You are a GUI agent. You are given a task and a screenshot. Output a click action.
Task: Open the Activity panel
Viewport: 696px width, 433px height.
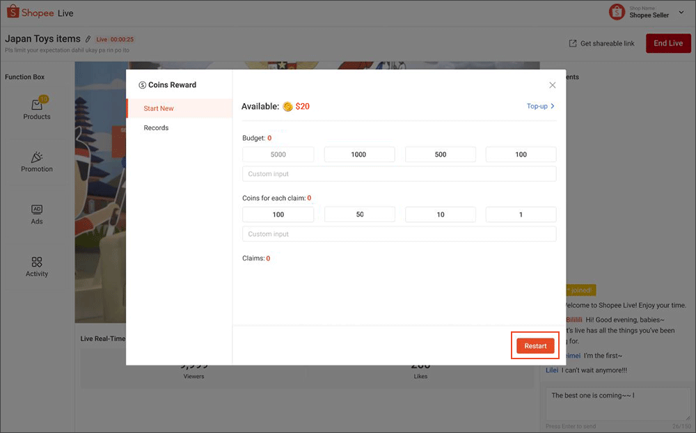point(36,267)
